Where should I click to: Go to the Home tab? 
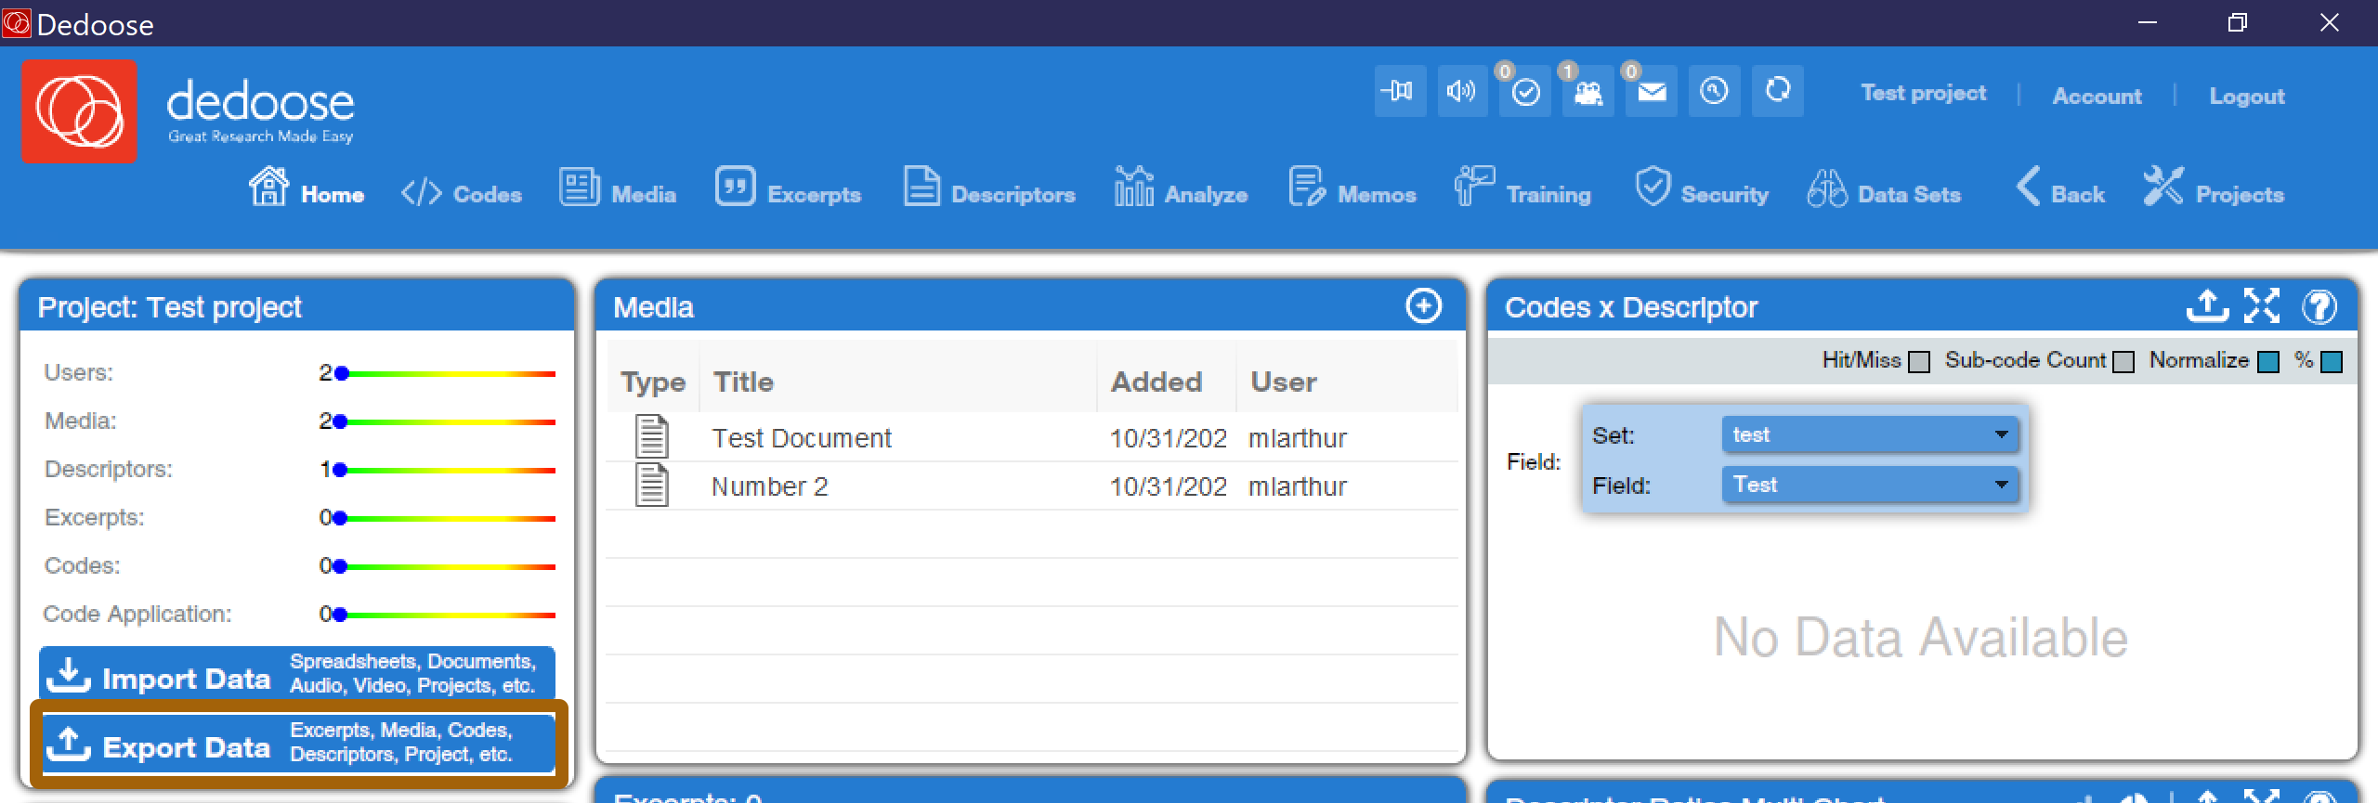click(307, 188)
